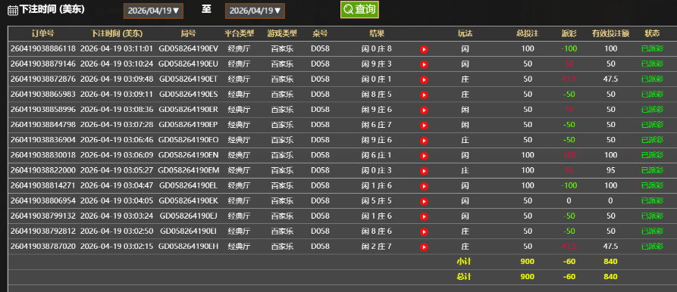Click the 总投注 column header
The width and height of the screenshot is (677, 292).
[x=527, y=33]
